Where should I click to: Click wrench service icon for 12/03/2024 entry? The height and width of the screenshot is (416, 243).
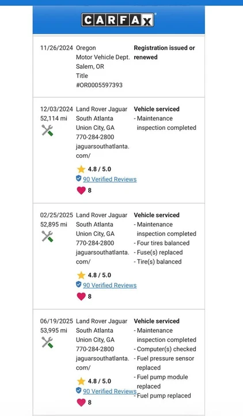pyautogui.click(x=47, y=131)
